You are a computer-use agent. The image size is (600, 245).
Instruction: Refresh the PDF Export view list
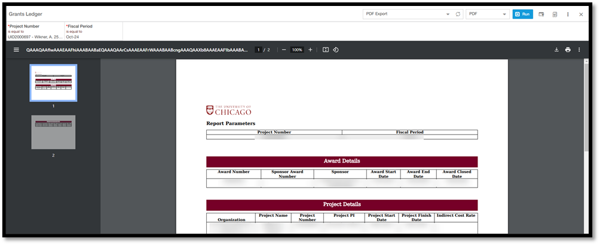pyautogui.click(x=458, y=14)
